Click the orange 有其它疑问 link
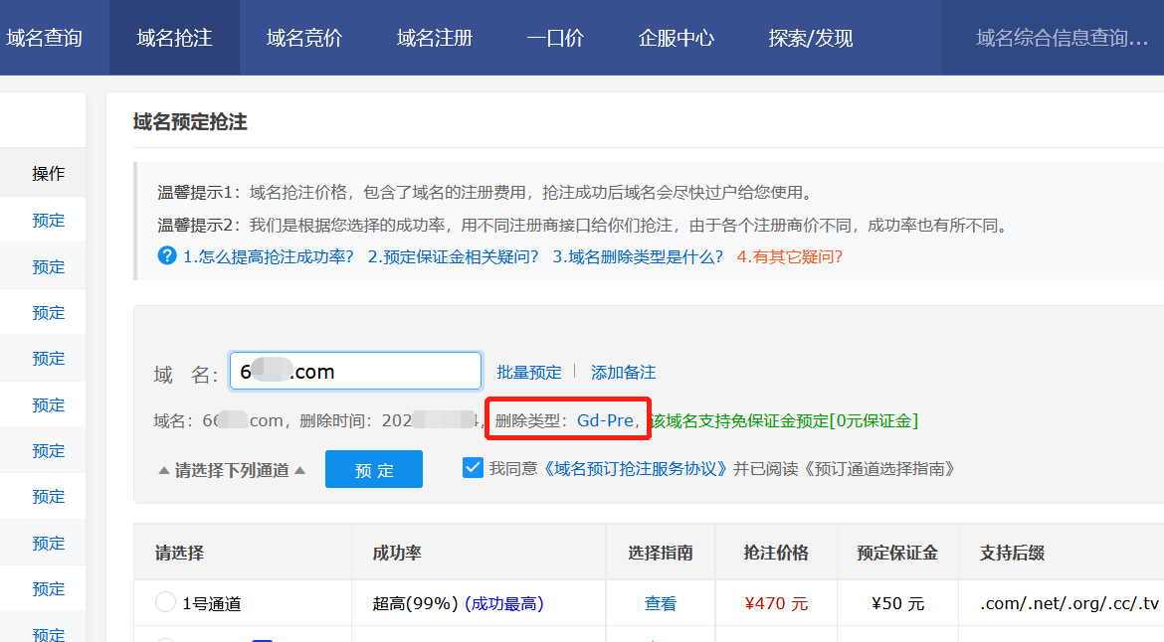1164x642 pixels. (x=790, y=256)
